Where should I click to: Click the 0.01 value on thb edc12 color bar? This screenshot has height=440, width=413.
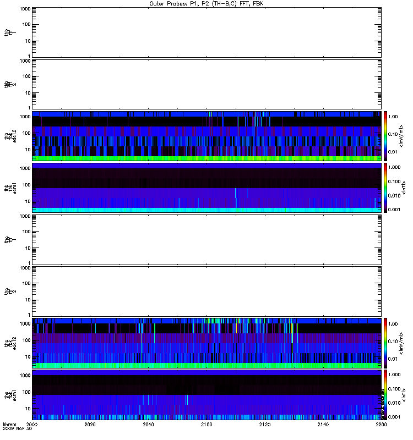tap(393, 152)
